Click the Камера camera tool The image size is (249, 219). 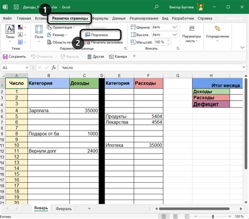(118, 57)
